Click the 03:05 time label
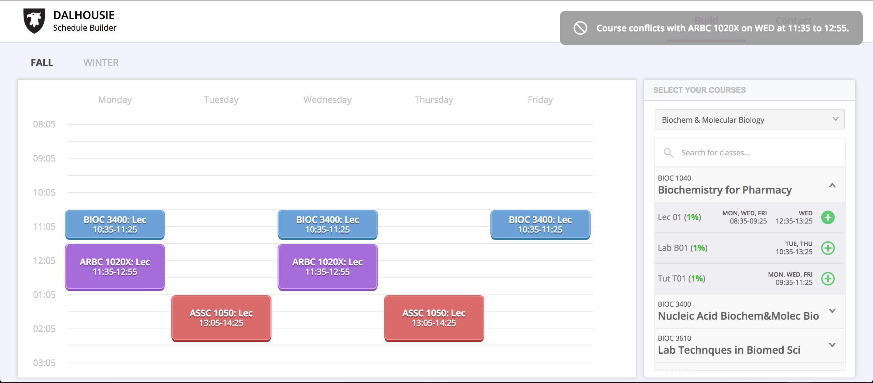Image resolution: width=873 pixels, height=383 pixels. (44, 363)
